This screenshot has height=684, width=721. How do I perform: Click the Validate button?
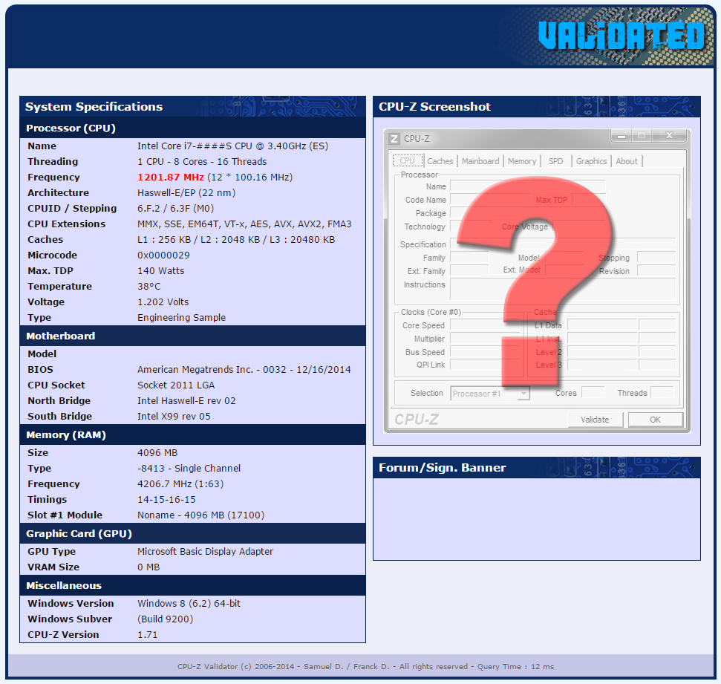(595, 420)
